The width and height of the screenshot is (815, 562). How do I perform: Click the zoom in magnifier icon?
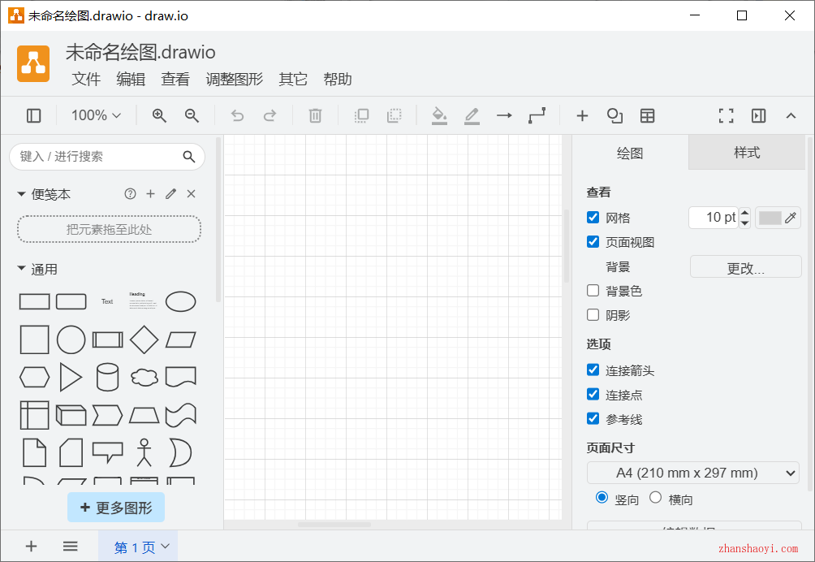click(159, 116)
